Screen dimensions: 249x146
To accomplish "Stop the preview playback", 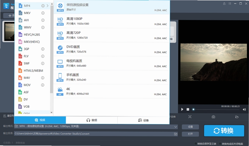I will [188, 109].
